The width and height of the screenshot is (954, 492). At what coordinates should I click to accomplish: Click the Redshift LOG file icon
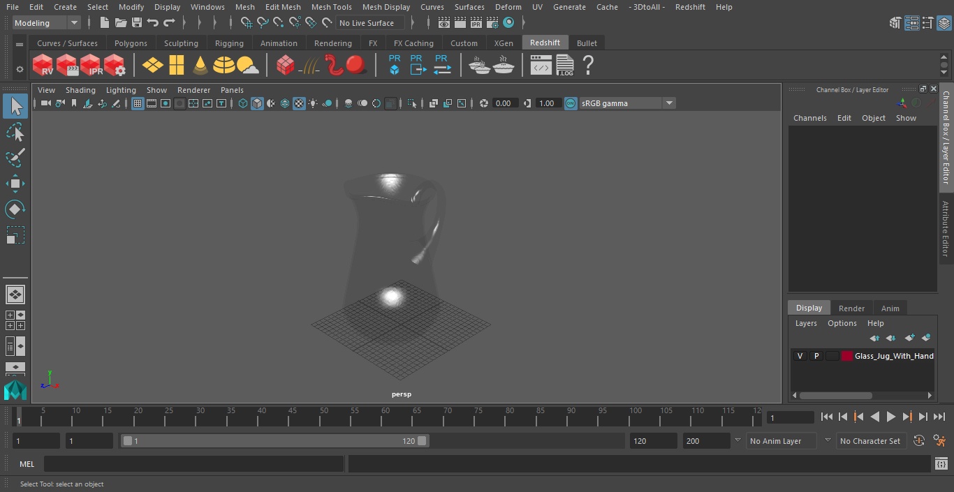click(564, 66)
